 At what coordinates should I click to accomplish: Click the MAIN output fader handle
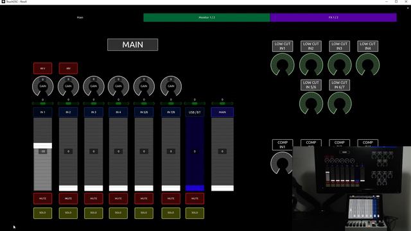pos(222,188)
